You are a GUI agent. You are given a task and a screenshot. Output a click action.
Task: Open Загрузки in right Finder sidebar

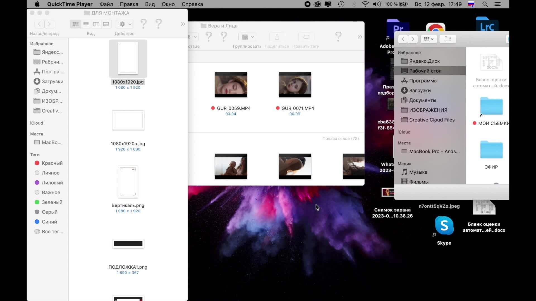[420, 91]
